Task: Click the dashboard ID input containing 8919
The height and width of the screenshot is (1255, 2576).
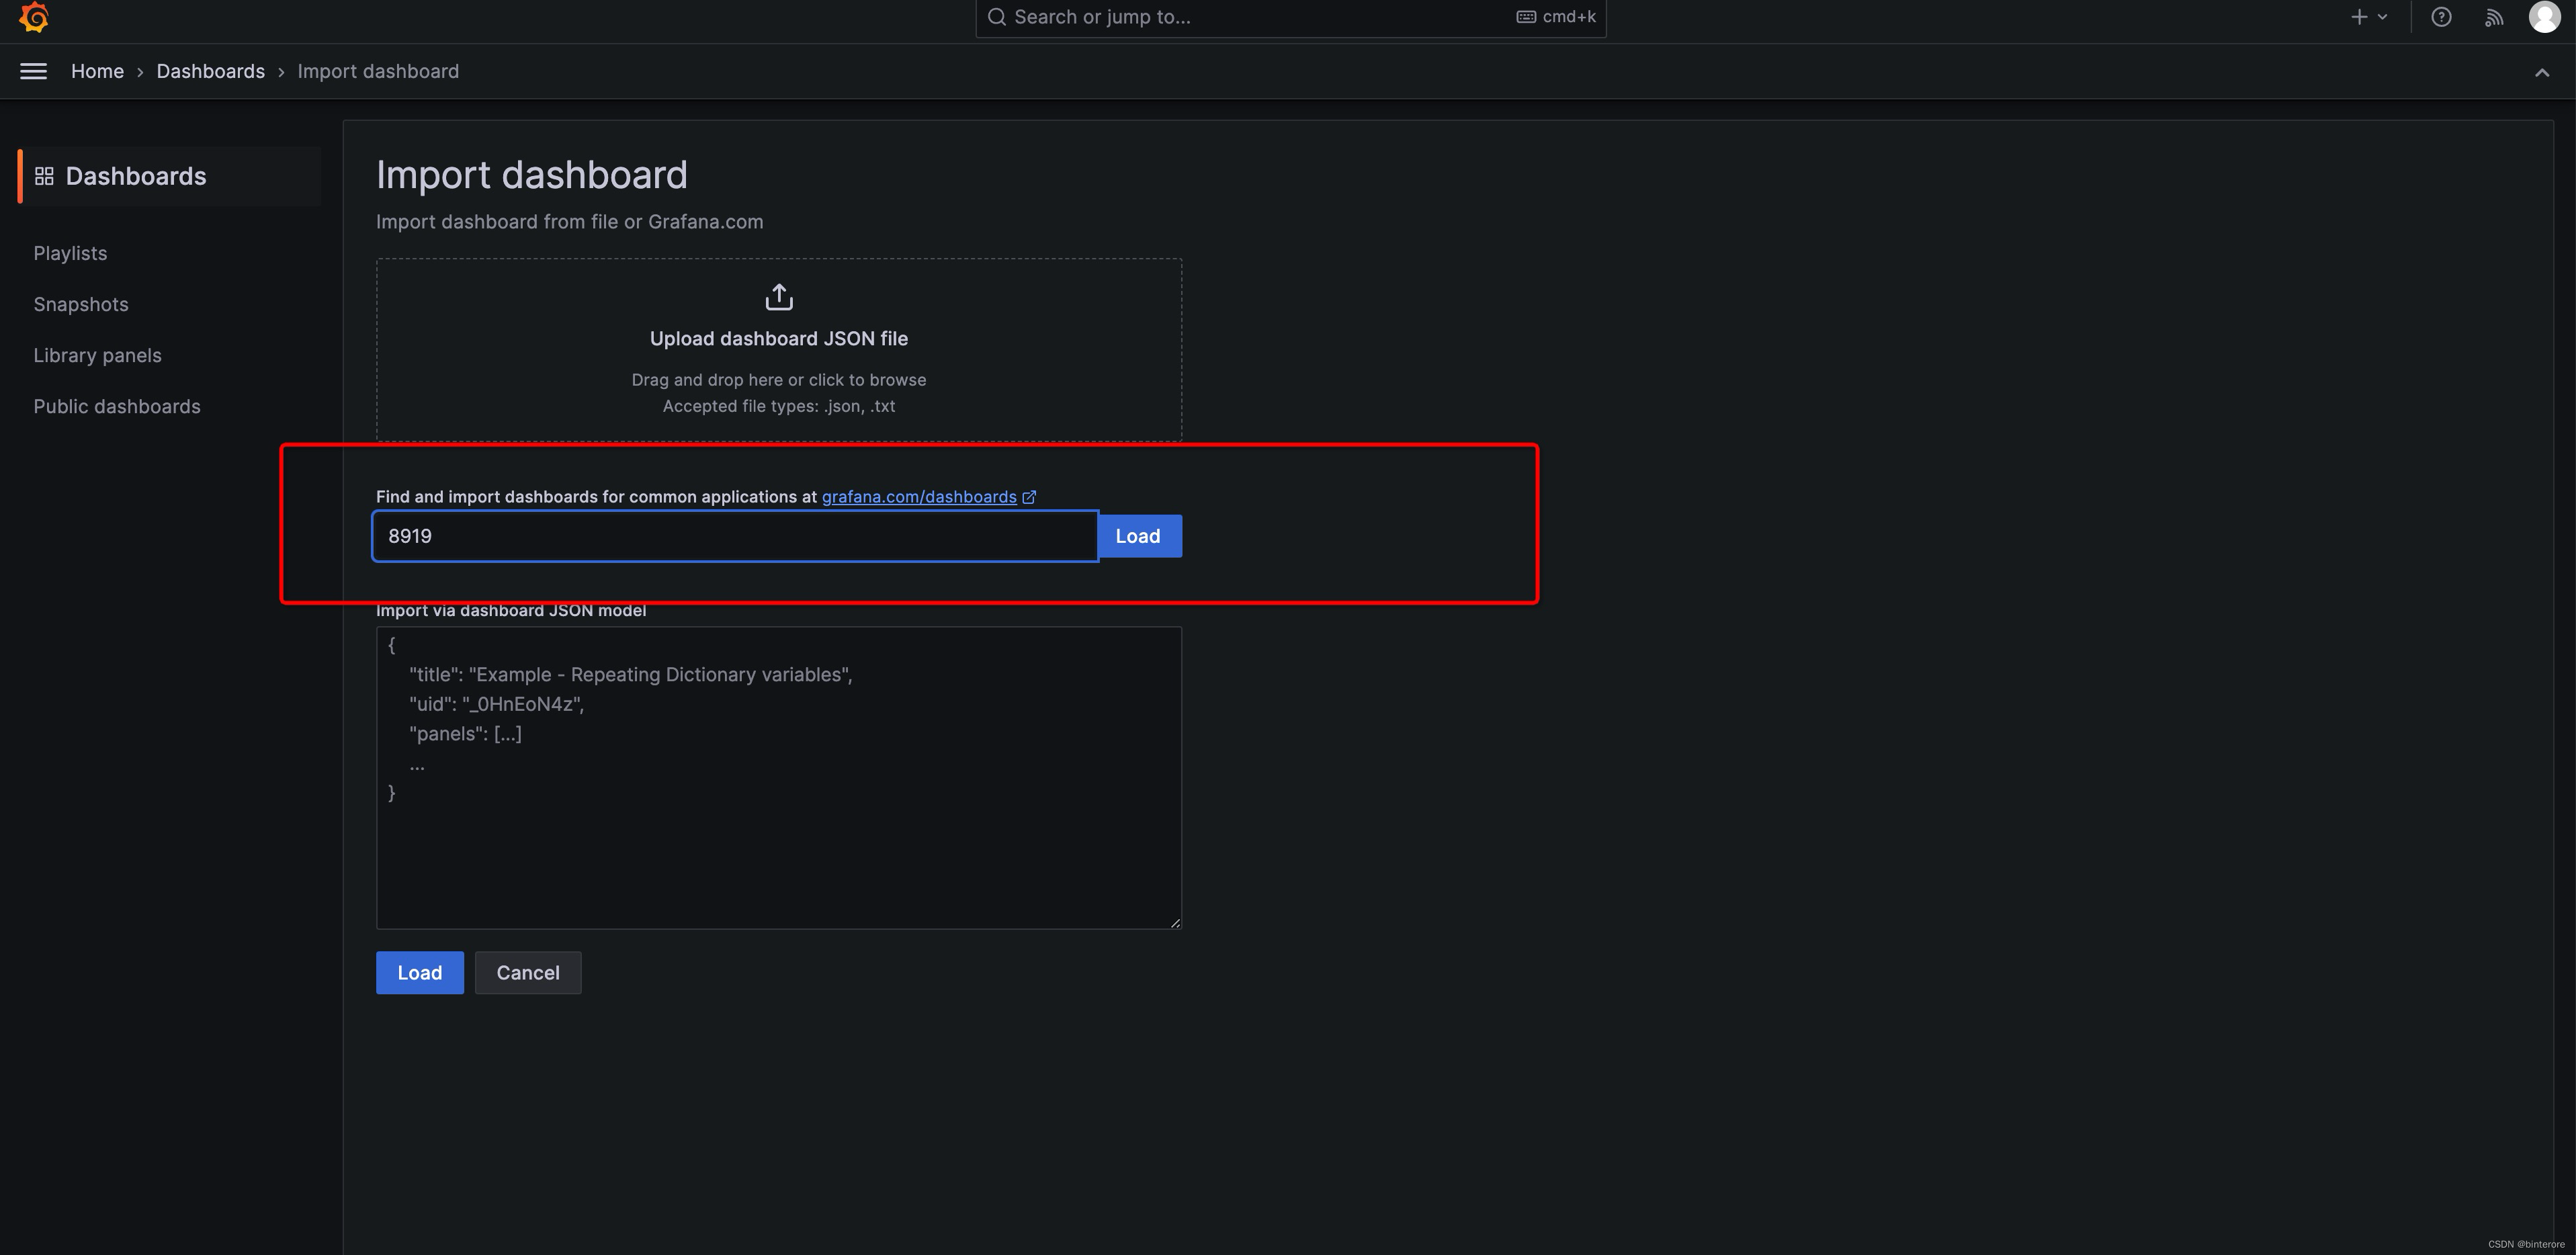Action: pos(735,536)
